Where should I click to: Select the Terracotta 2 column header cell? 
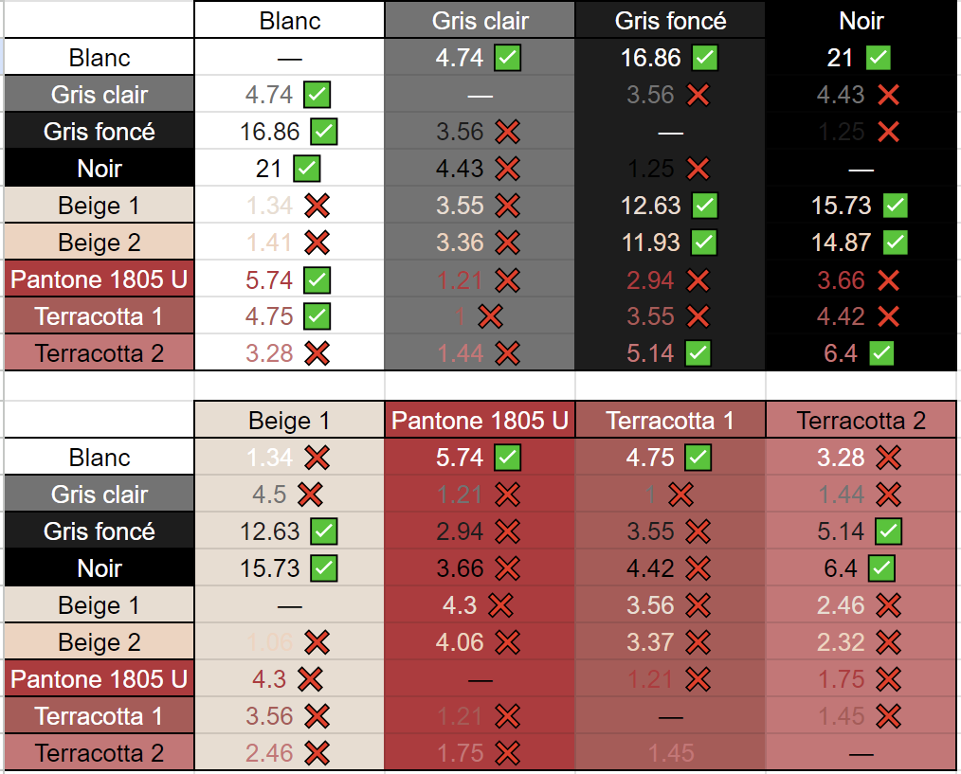point(861,421)
